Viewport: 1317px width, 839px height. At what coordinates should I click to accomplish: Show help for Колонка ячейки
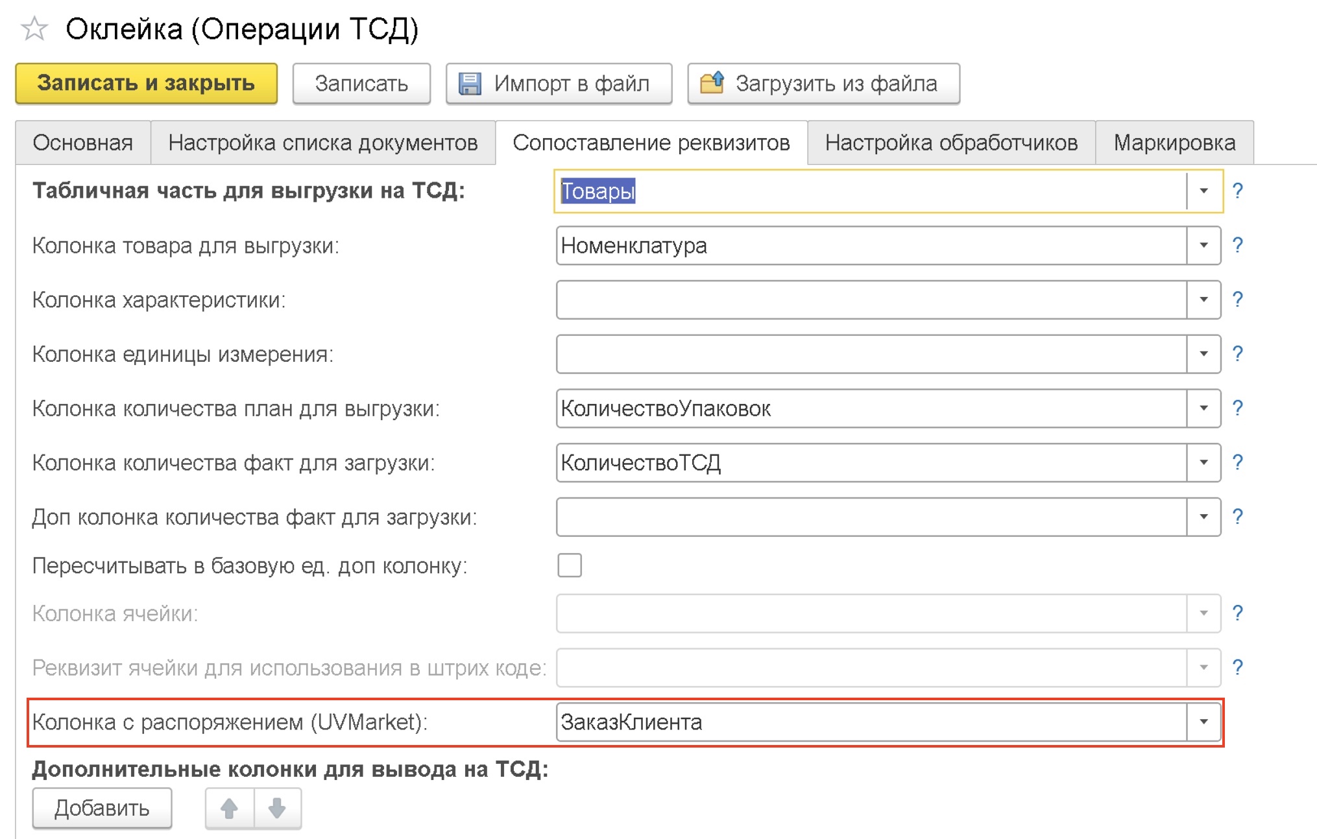(1238, 613)
